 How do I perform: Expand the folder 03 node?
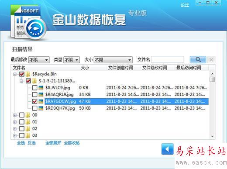15,136
